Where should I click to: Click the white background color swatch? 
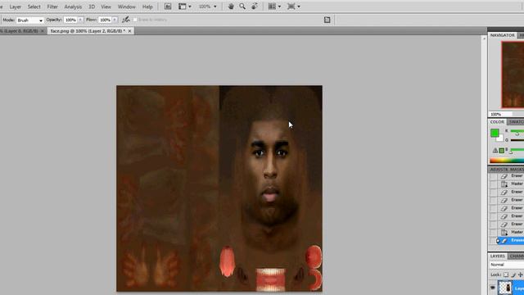pos(500,138)
